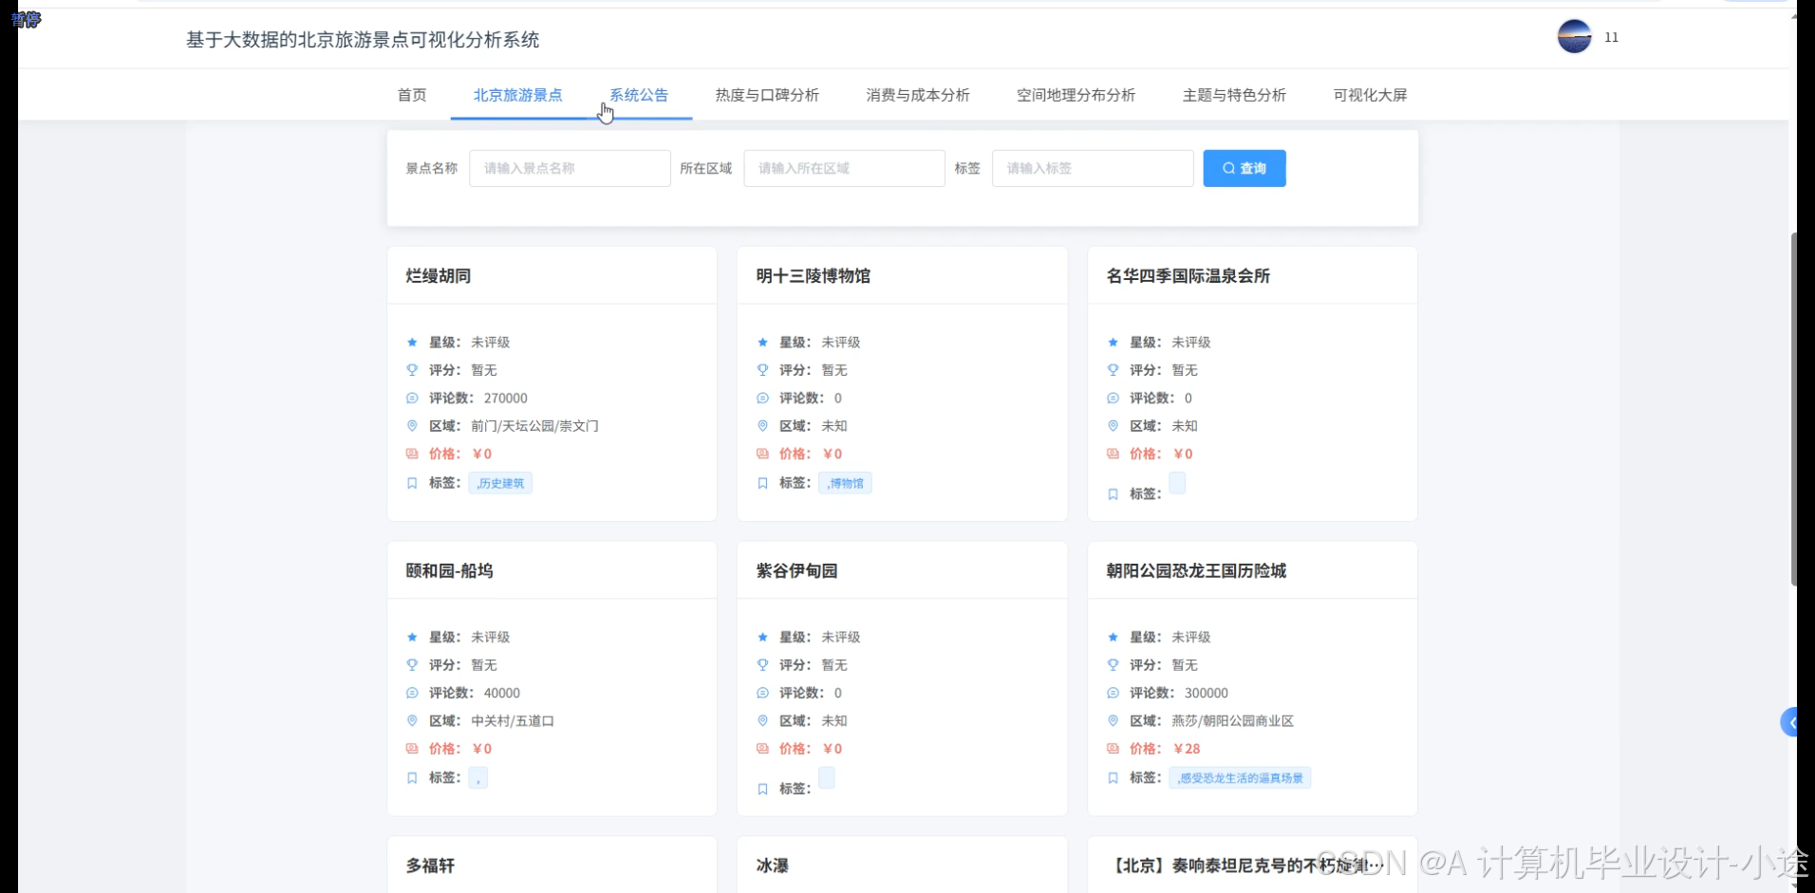Image resolution: width=1815 pixels, height=893 pixels.
Task: Open the 多福轩 card title
Action: pyautogui.click(x=430, y=865)
